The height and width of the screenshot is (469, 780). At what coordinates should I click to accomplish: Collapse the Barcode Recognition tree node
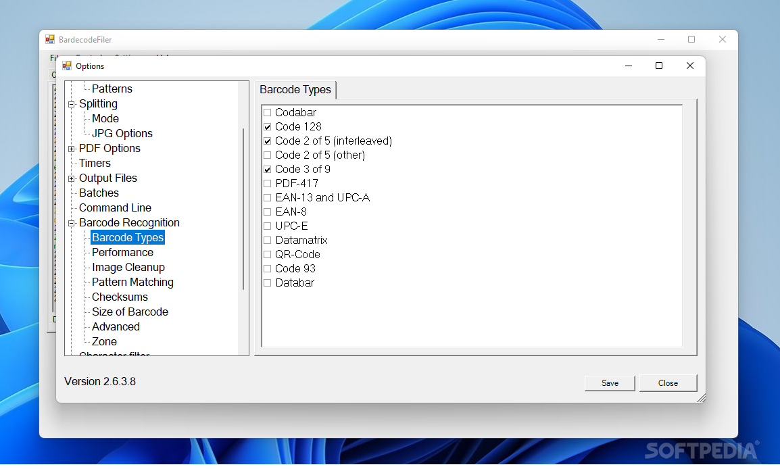coord(72,223)
